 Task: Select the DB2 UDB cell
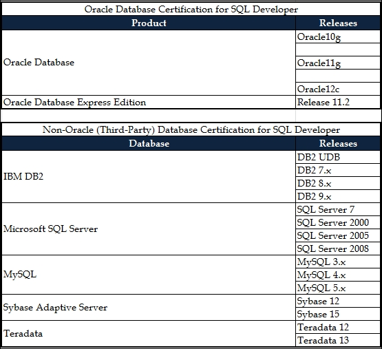pos(338,157)
